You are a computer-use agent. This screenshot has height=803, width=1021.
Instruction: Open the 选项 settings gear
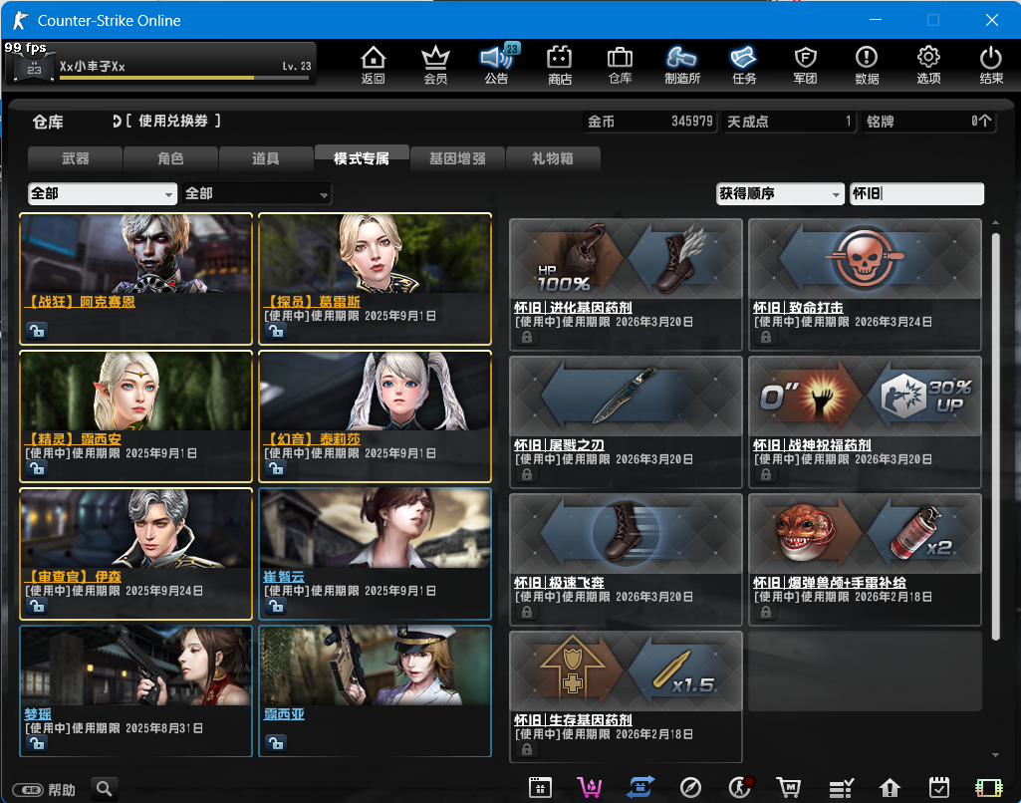click(x=928, y=65)
